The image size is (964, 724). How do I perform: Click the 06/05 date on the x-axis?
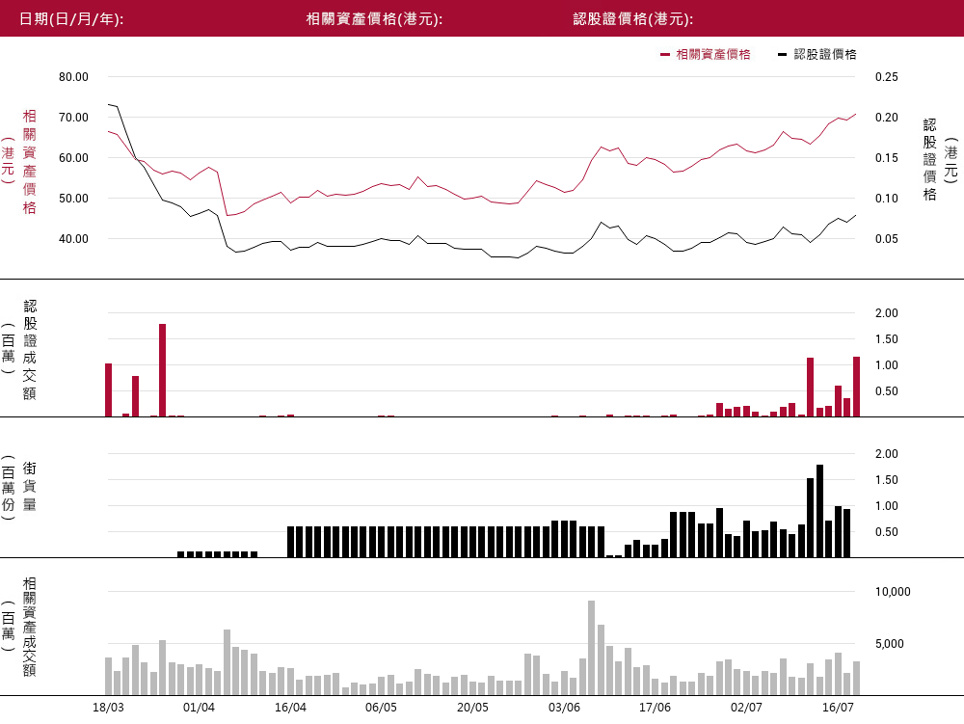pos(381,708)
